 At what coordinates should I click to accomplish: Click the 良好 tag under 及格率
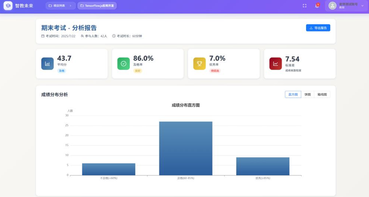138,71
